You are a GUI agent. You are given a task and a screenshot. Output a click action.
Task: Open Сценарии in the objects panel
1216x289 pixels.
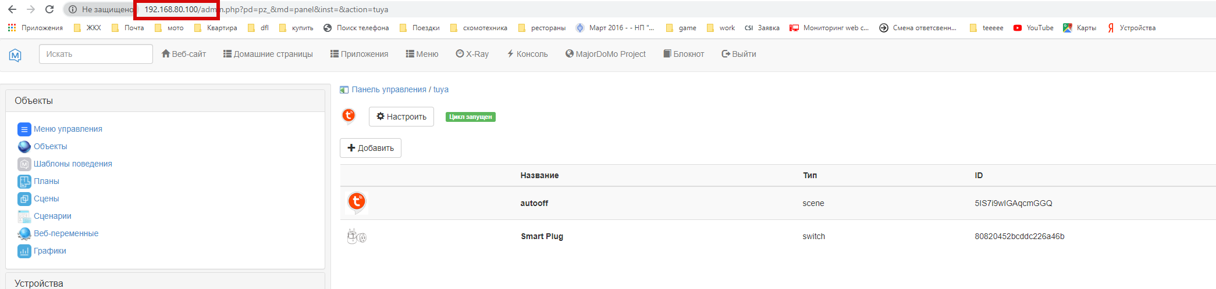tap(52, 216)
